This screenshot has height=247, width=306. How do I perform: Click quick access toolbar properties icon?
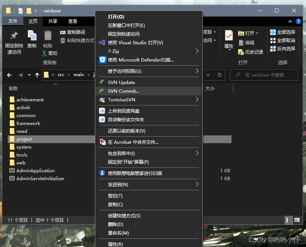[x=21, y=11]
